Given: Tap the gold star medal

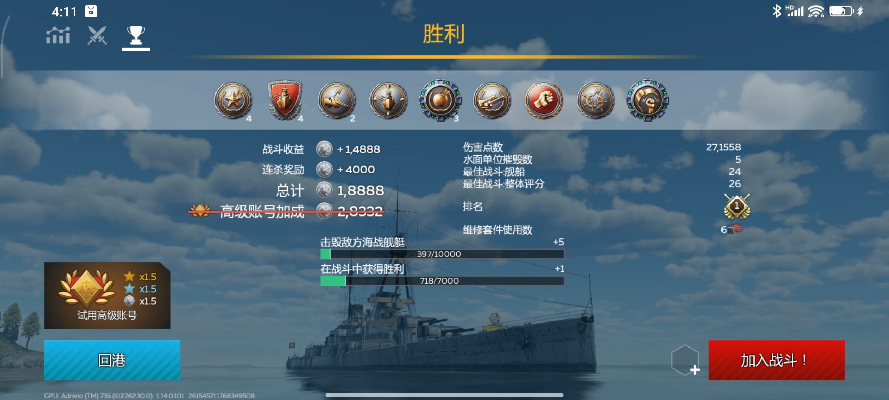Looking at the screenshot, I should click(x=233, y=100).
